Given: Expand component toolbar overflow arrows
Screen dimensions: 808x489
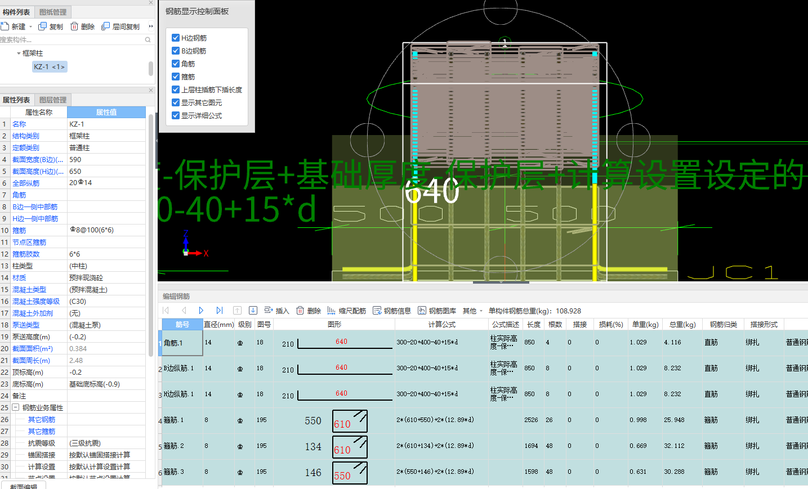Looking at the screenshot, I should [150, 26].
